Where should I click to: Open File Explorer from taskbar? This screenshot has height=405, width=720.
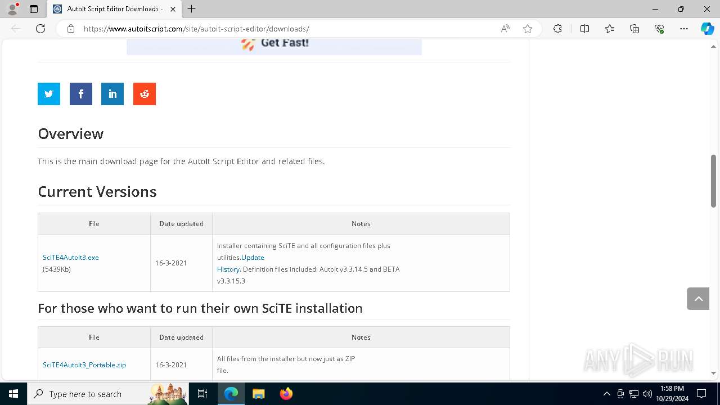(258, 394)
